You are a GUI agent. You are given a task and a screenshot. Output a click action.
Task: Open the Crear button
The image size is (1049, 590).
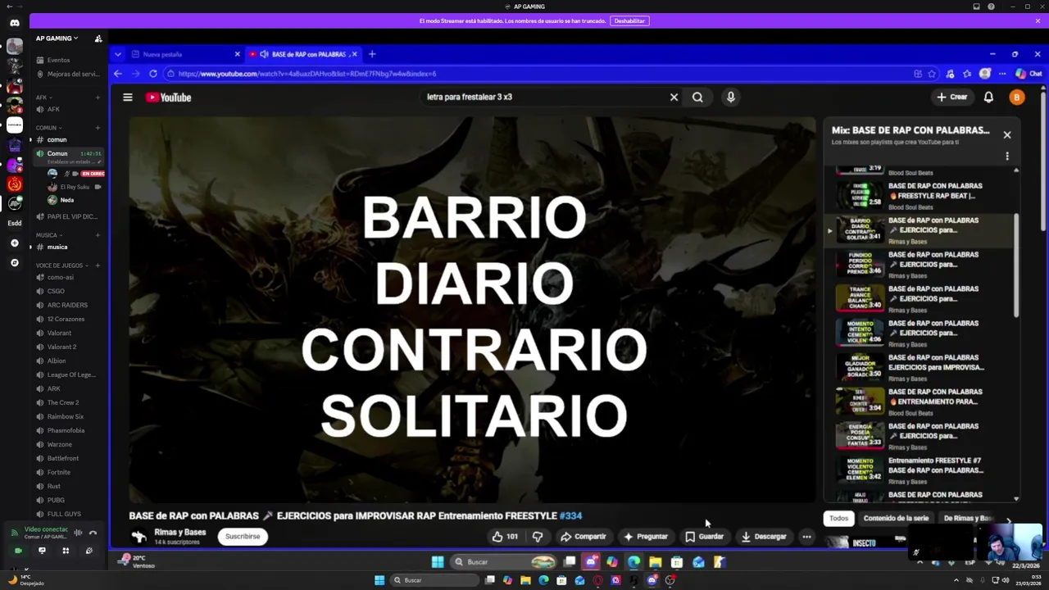pyautogui.click(x=952, y=98)
